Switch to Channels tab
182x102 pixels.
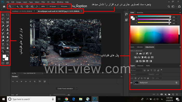coord(140,66)
